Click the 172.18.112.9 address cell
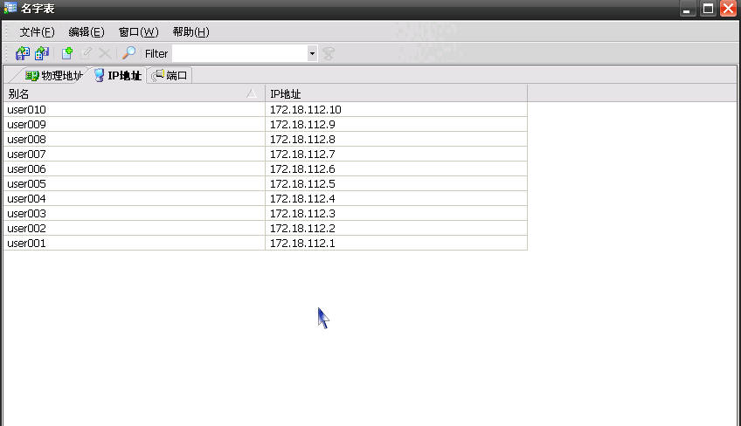 [x=396, y=124]
